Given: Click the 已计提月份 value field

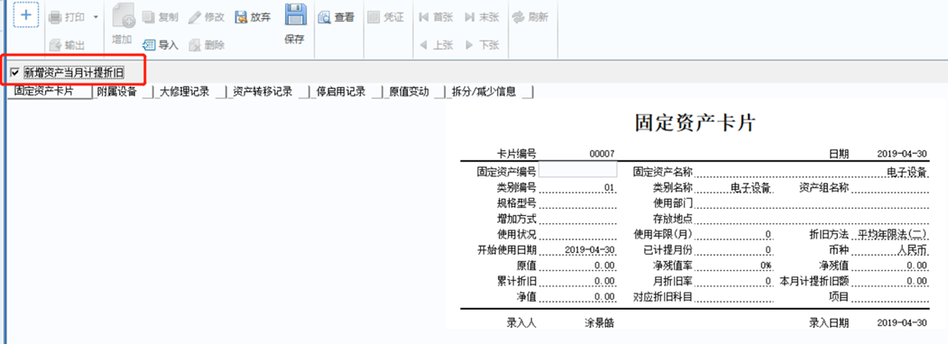Looking at the screenshot, I should tap(733, 249).
